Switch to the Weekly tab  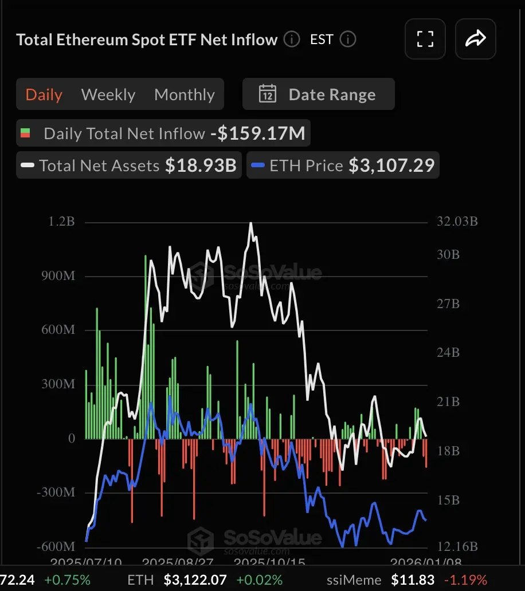(x=108, y=94)
